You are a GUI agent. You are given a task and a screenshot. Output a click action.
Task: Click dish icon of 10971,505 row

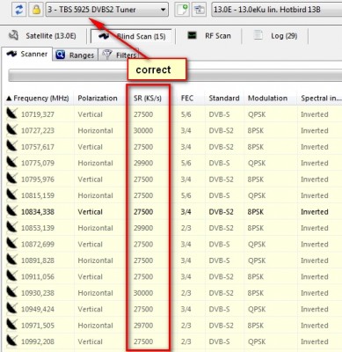click(12, 325)
